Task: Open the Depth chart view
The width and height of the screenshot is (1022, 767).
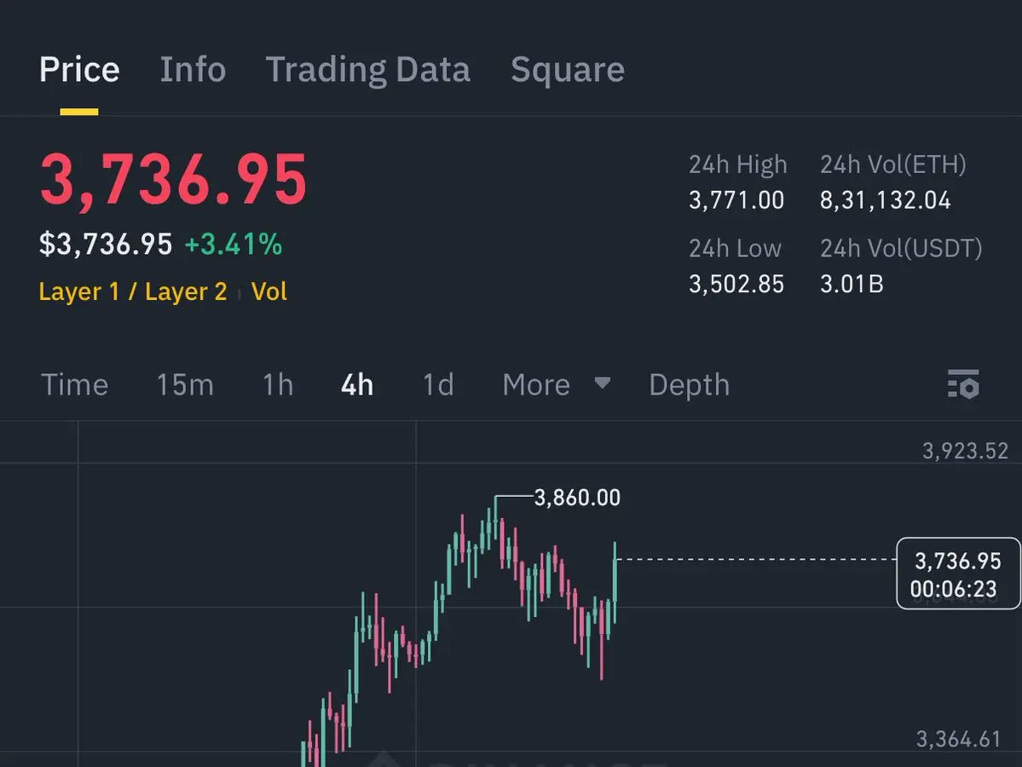Action: (x=689, y=384)
